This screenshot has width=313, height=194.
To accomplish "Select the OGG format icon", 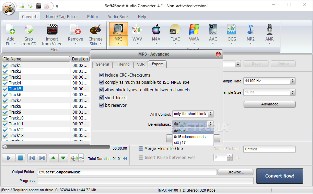I will (232, 29).
